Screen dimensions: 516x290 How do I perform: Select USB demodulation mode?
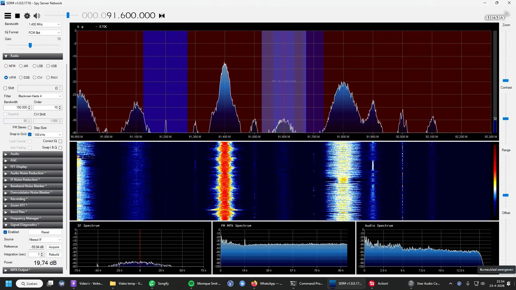(x=48, y=66)
